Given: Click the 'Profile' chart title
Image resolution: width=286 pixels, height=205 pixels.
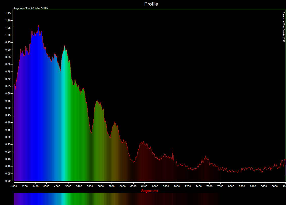Looking at the screenshot, I should (x=151, y=4).
